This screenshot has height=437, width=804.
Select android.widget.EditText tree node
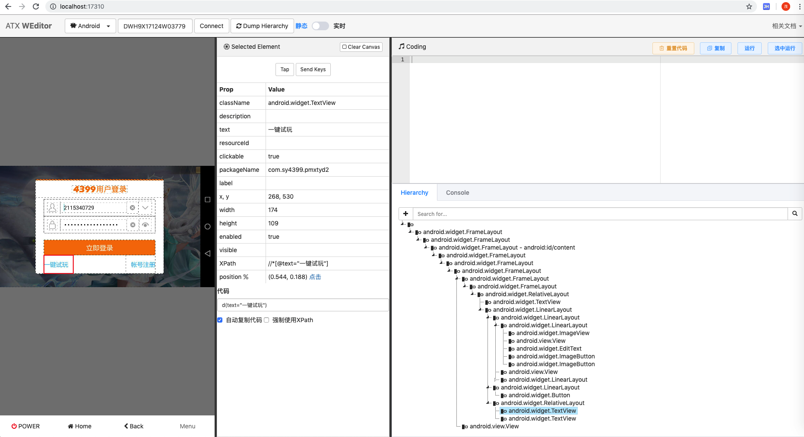pos(549,348)
